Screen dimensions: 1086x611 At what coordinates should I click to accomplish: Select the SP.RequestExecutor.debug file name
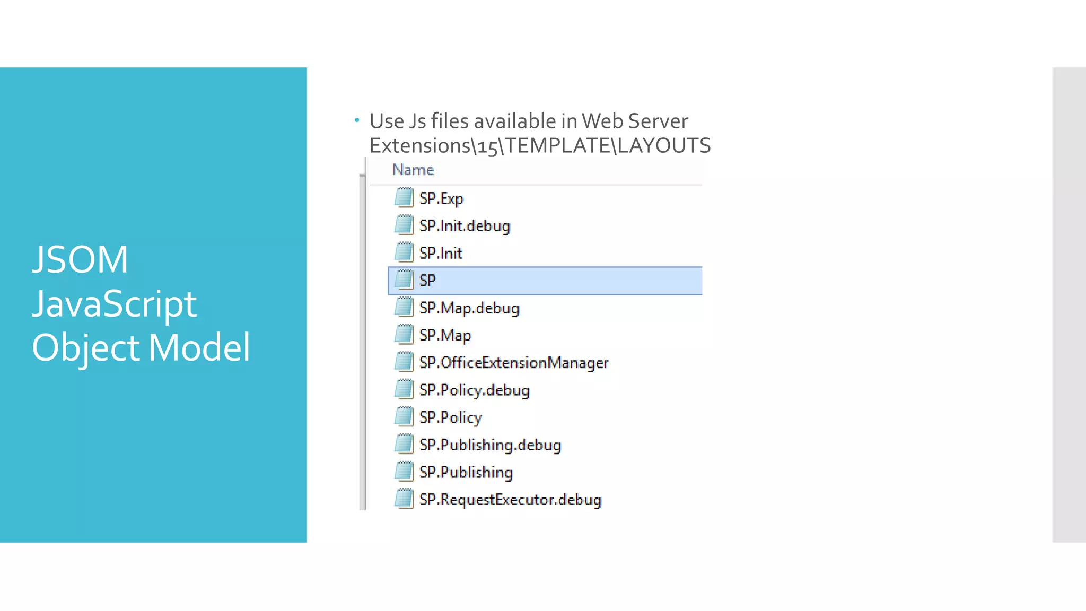[x=510, y=500]
